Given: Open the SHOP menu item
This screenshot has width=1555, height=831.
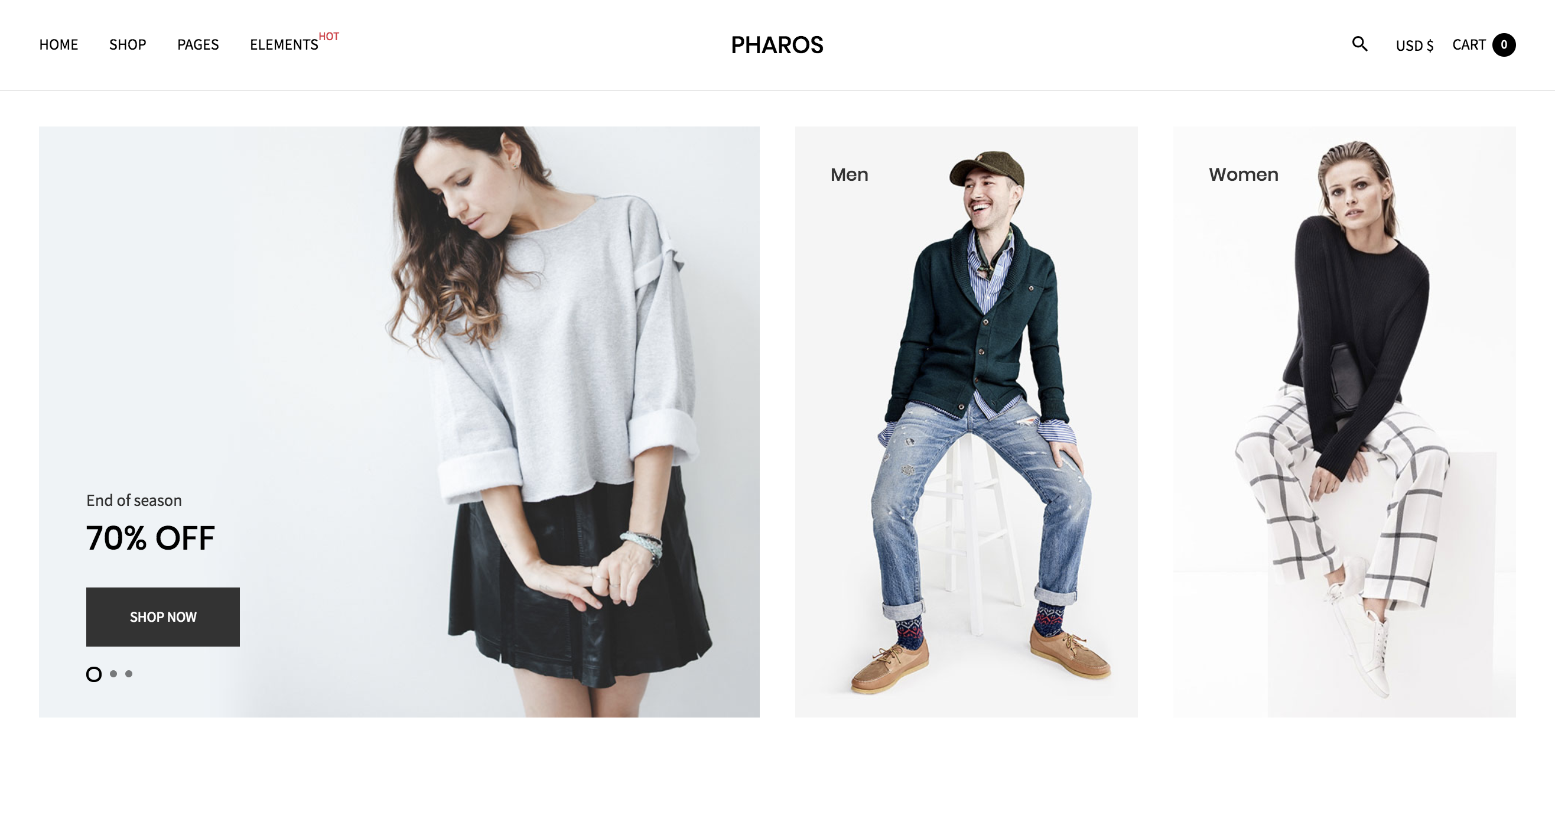Looking at the screenshot, I should pyautogui.click(x=126, y=43).
